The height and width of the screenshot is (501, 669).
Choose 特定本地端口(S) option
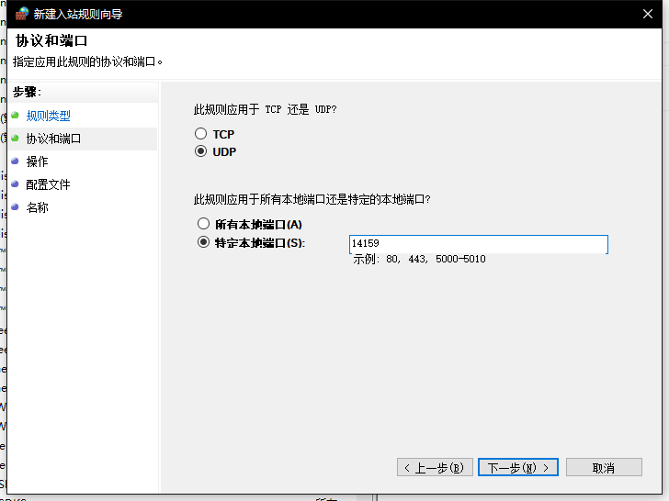(203, 242)
